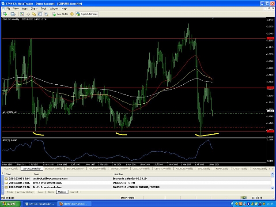The height and width of the screenshot is (207, 276).
Task: Click the '3915/3 kb' status bar entry
Action: [257, 198]
